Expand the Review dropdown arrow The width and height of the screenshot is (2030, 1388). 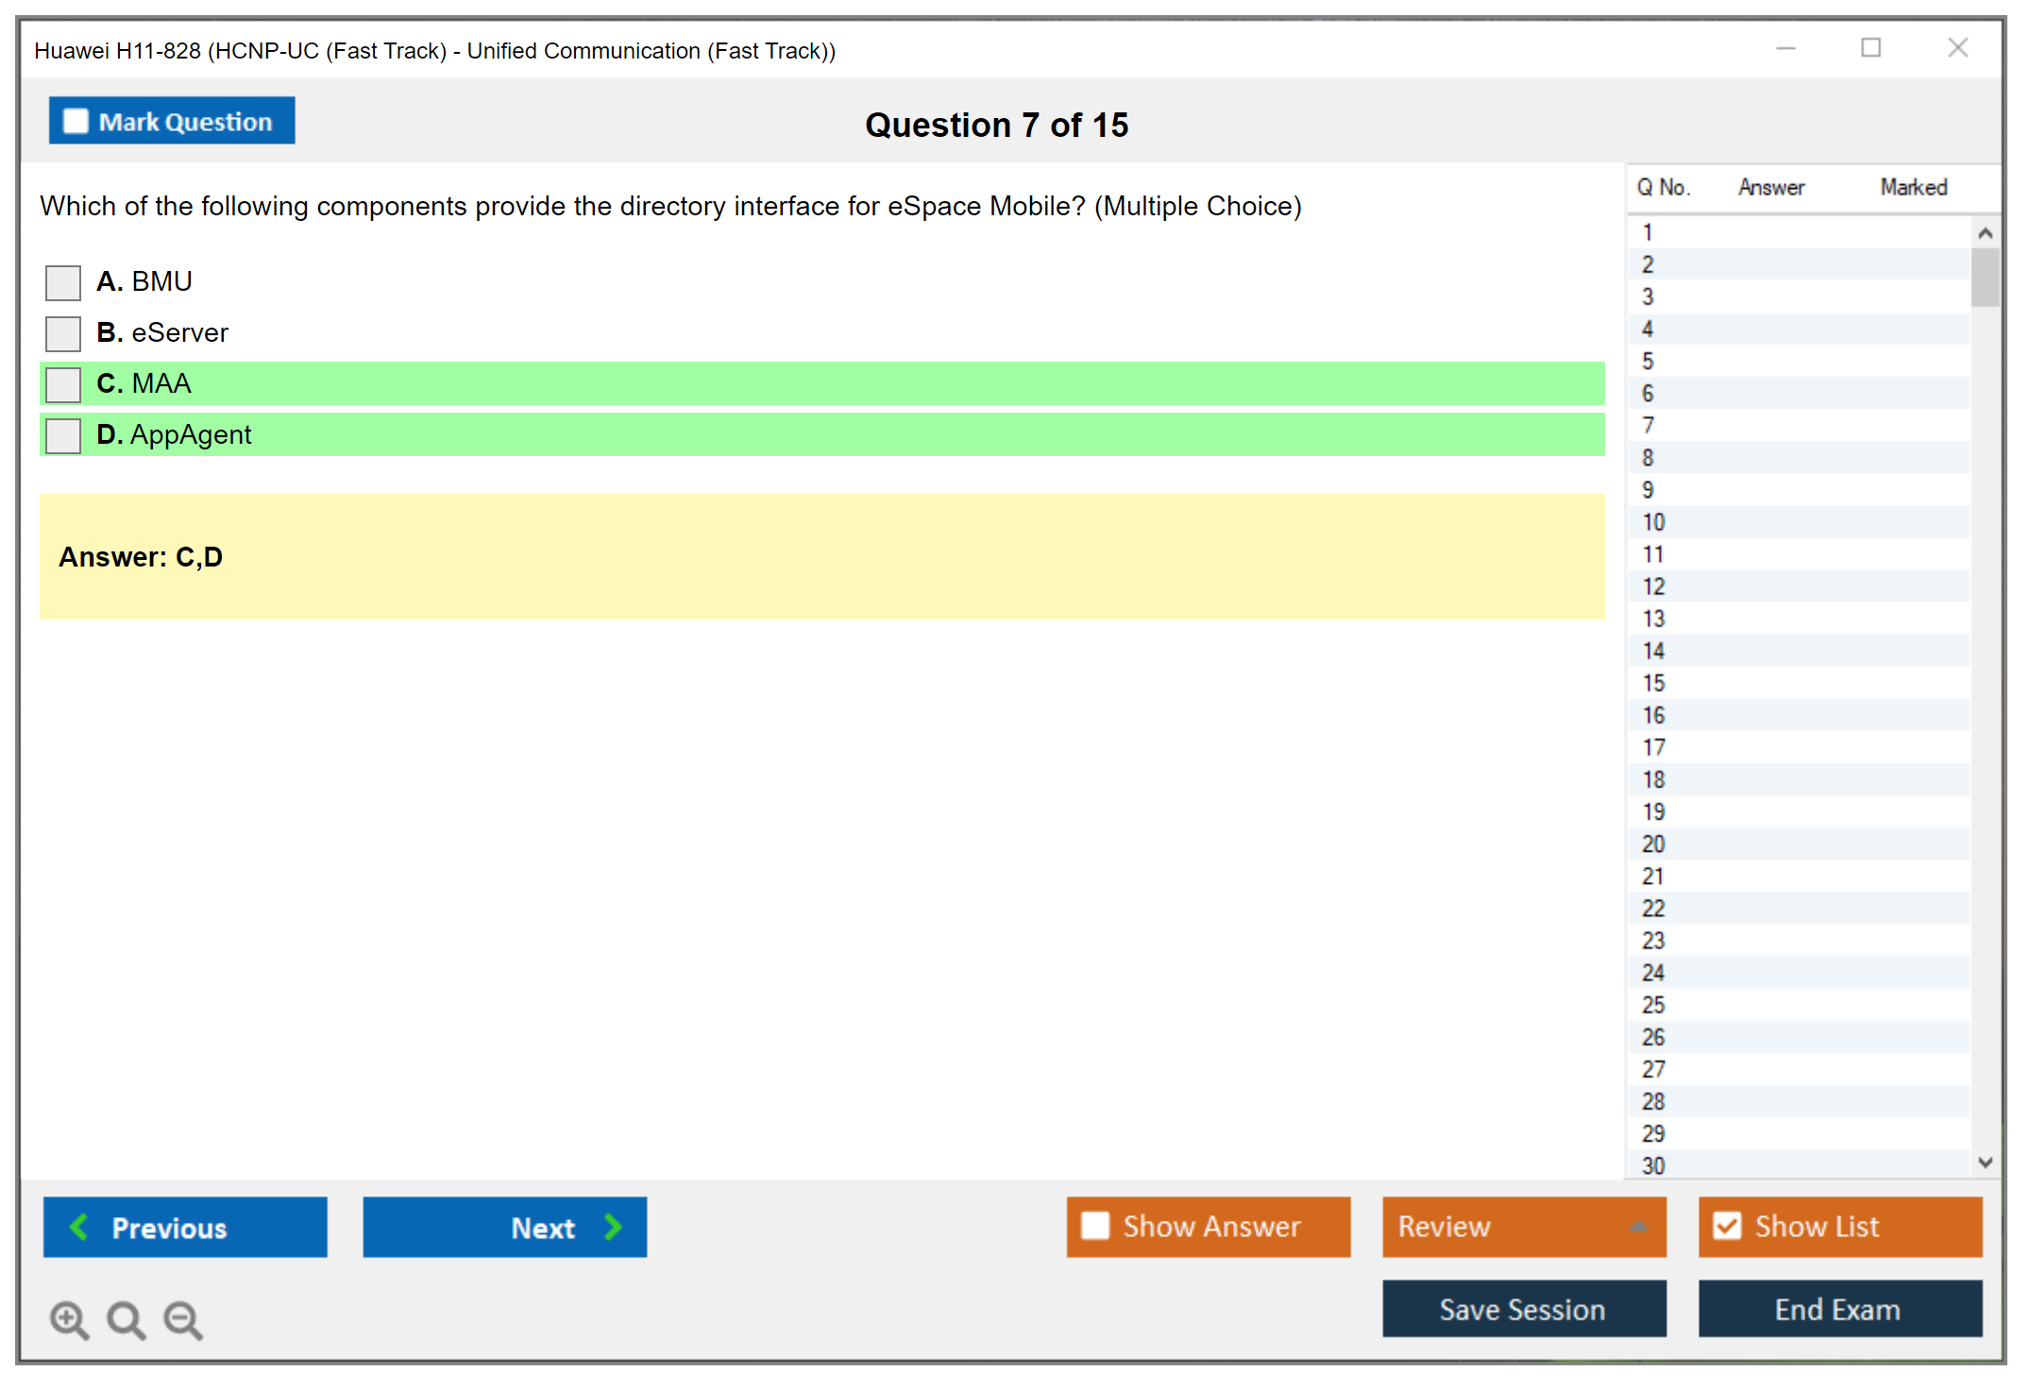click(1638, 1227)
